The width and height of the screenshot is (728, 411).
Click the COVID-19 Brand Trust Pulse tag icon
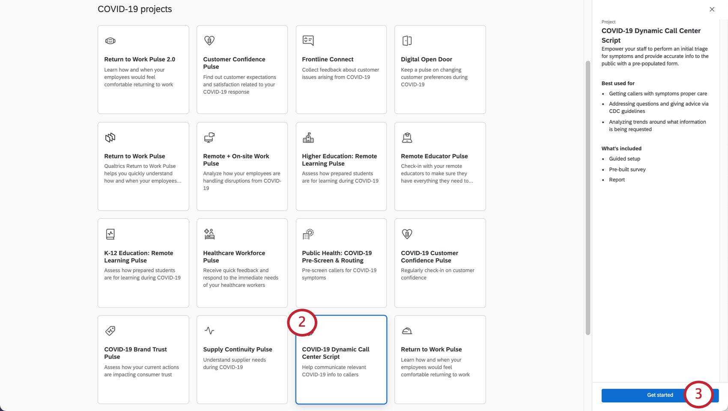110,331
